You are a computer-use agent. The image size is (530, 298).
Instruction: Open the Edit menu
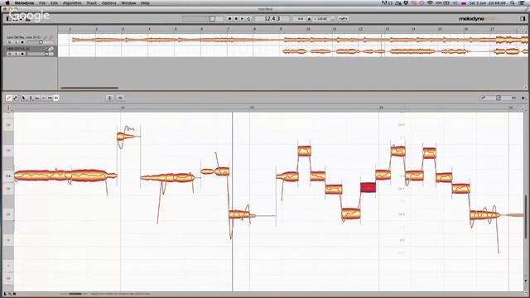click(54, 3)
